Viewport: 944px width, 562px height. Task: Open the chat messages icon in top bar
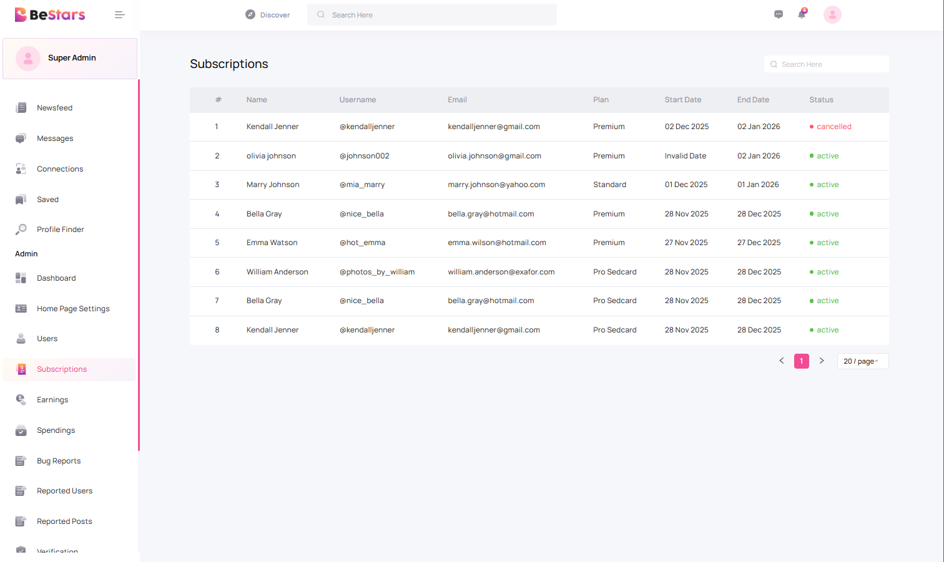[x=778, y=14]
